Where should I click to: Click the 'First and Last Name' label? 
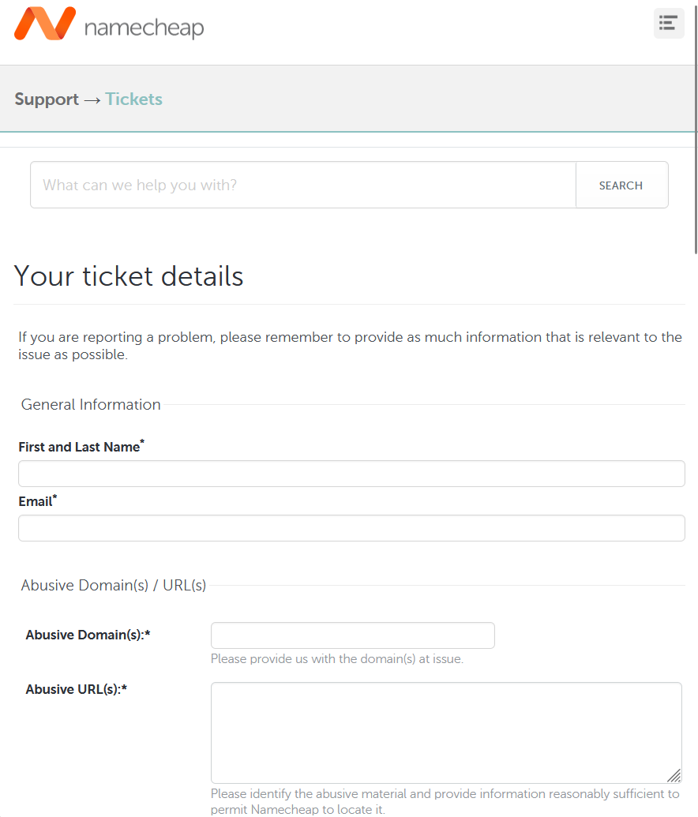tap(79, 448)
